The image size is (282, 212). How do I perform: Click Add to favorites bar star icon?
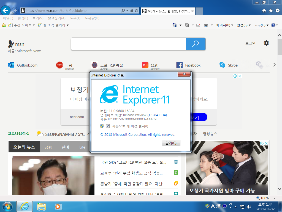4,25
